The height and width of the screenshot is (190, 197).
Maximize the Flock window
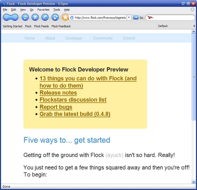188,4
